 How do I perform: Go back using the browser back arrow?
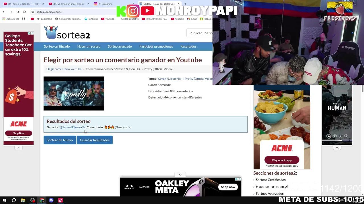click(x=4, y=12)
